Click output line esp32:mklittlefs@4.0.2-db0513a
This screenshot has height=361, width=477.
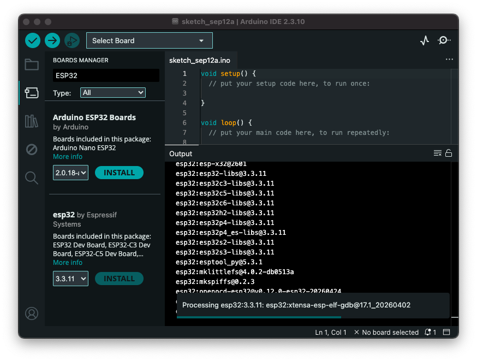(235, 272)
